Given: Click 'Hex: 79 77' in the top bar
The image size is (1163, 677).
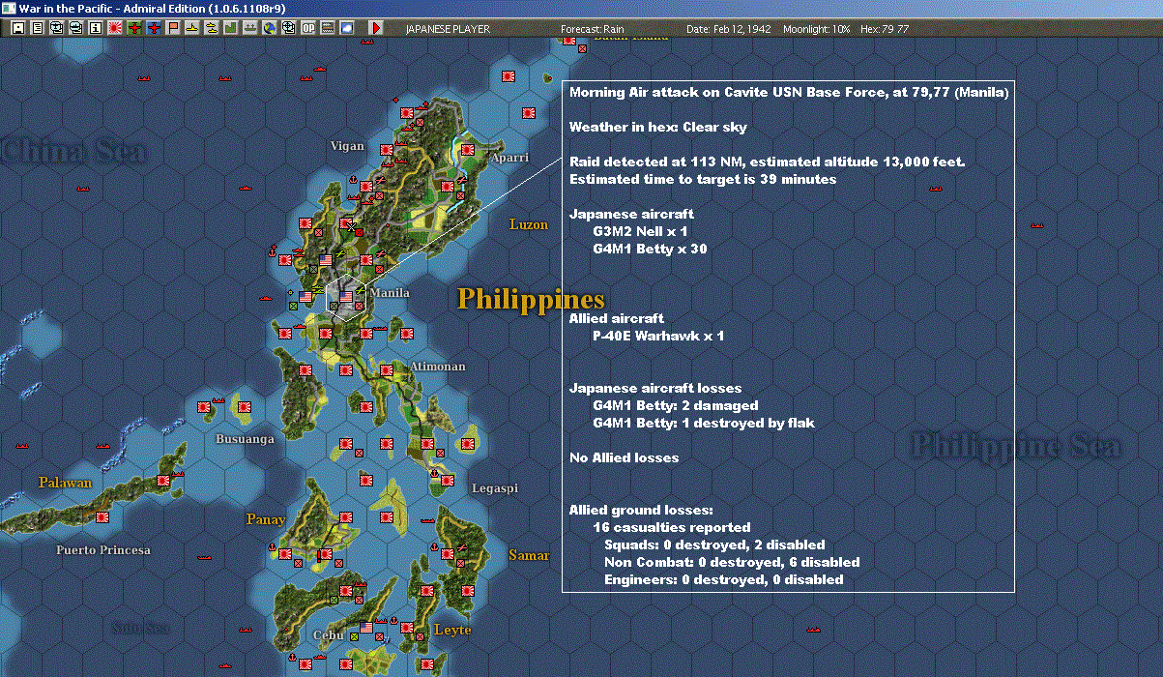Looking at the screenshot, I should coord(884,29).
